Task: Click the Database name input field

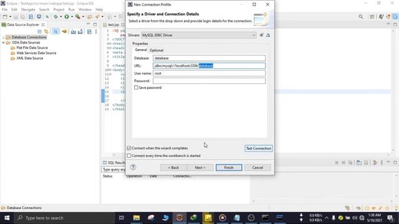Action: (209, 58)
